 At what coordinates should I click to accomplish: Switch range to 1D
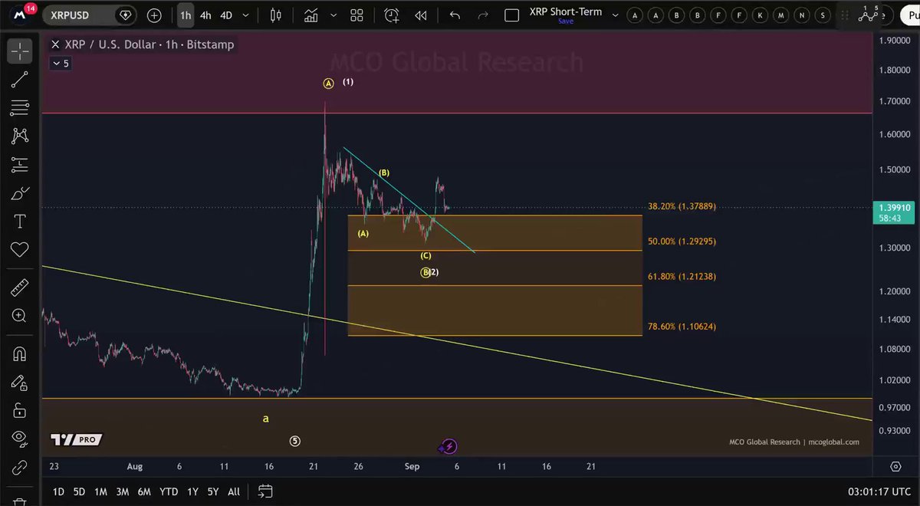tap(58, 491)
